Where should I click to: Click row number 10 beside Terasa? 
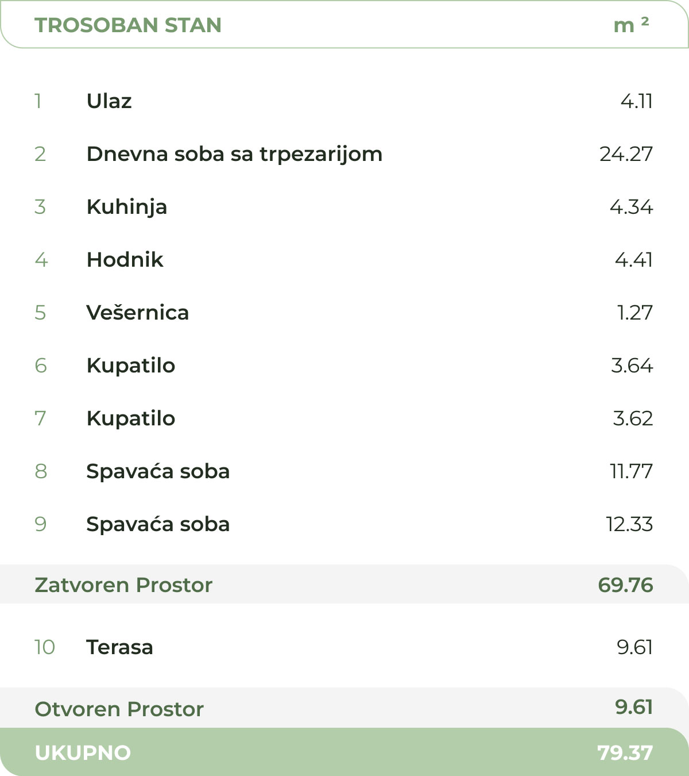[45, 647]
